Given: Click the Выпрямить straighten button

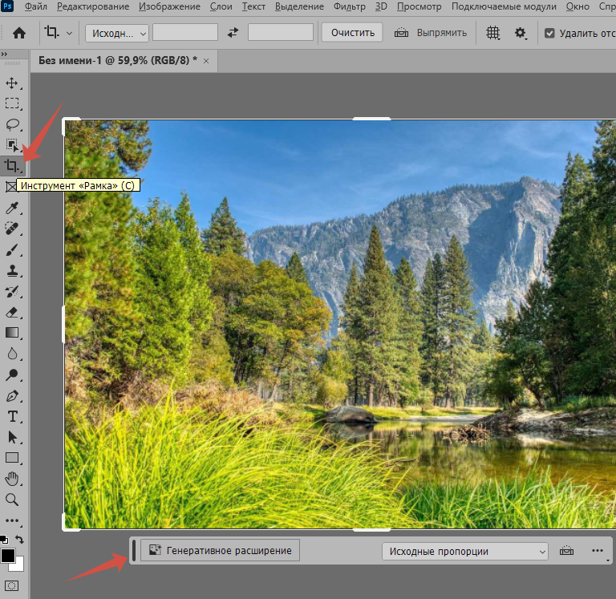Looking at the screenshot, I should 431,33.
